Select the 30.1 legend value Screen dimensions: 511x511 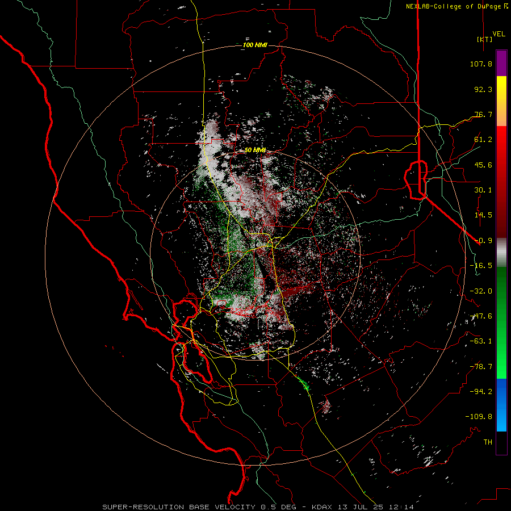pos(483,190)
